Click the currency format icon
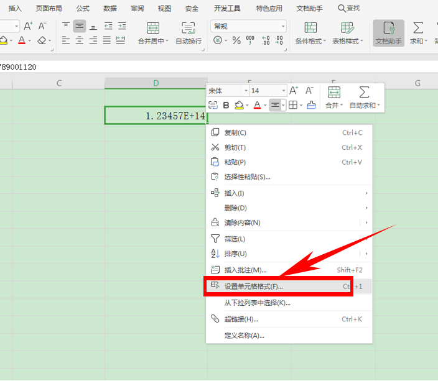 click(218, 40)
